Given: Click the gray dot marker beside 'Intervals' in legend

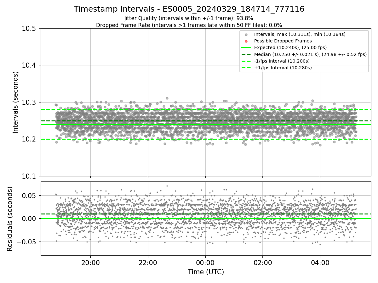Looking at the screenshot, I should pyautogui.click(x=246, y=35).
